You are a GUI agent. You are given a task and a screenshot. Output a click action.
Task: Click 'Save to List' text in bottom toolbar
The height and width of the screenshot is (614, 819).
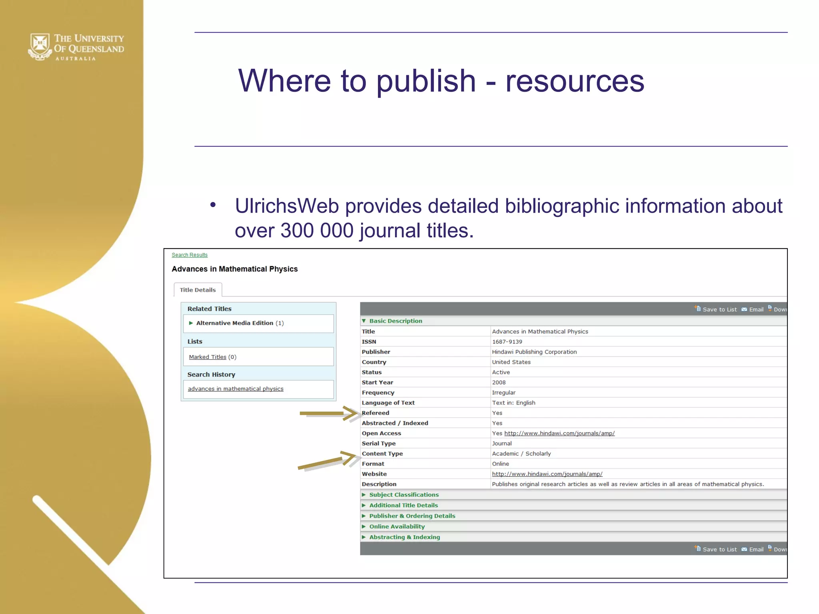pyautogui.click(x=719, y=549)
